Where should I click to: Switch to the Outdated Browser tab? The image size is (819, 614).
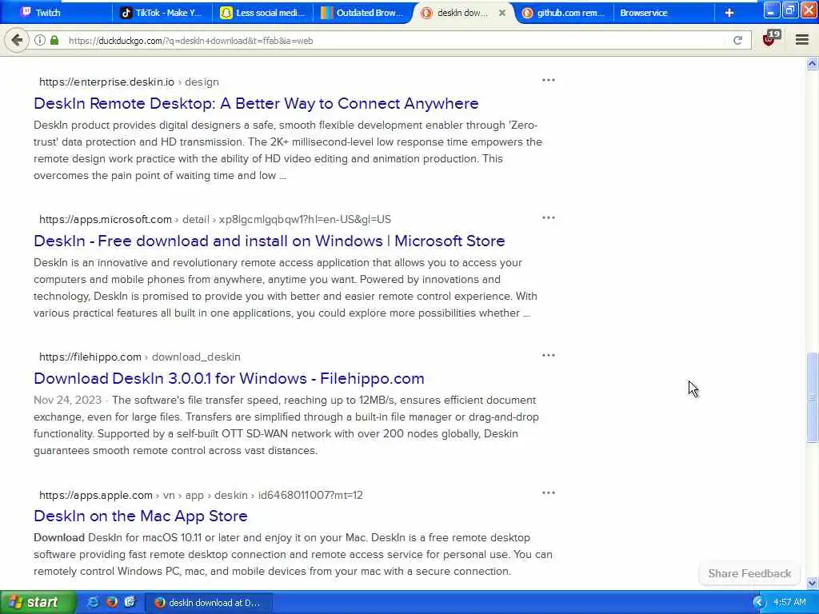tap(362, 13)
